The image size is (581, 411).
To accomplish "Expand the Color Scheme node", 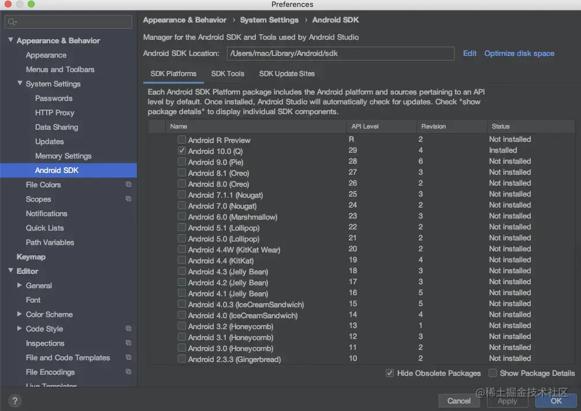I will click(x=20, y=314).
